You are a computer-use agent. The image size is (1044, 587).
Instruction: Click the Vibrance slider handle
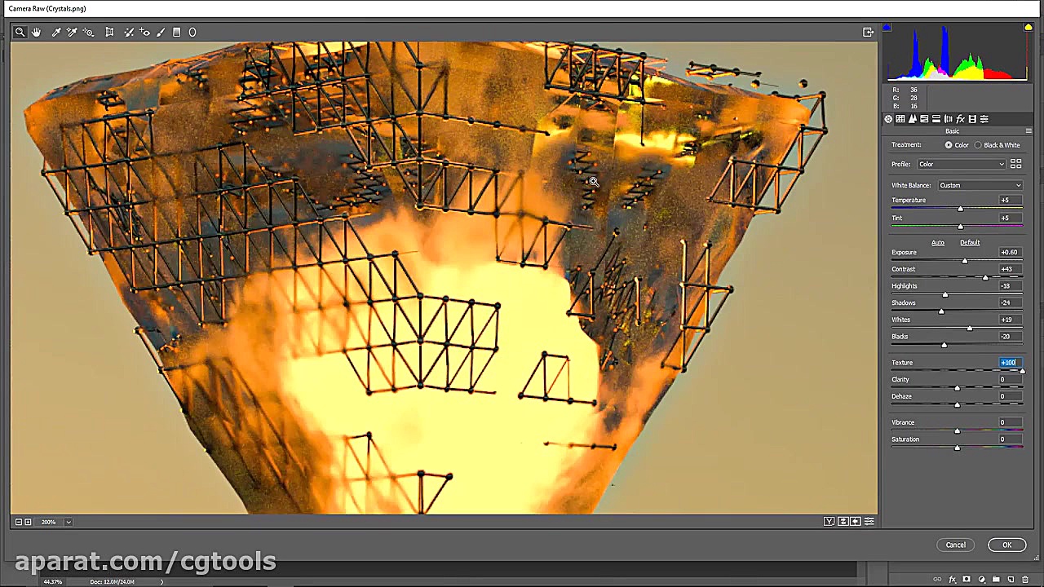pyautogui.click(x=958, y=431)
